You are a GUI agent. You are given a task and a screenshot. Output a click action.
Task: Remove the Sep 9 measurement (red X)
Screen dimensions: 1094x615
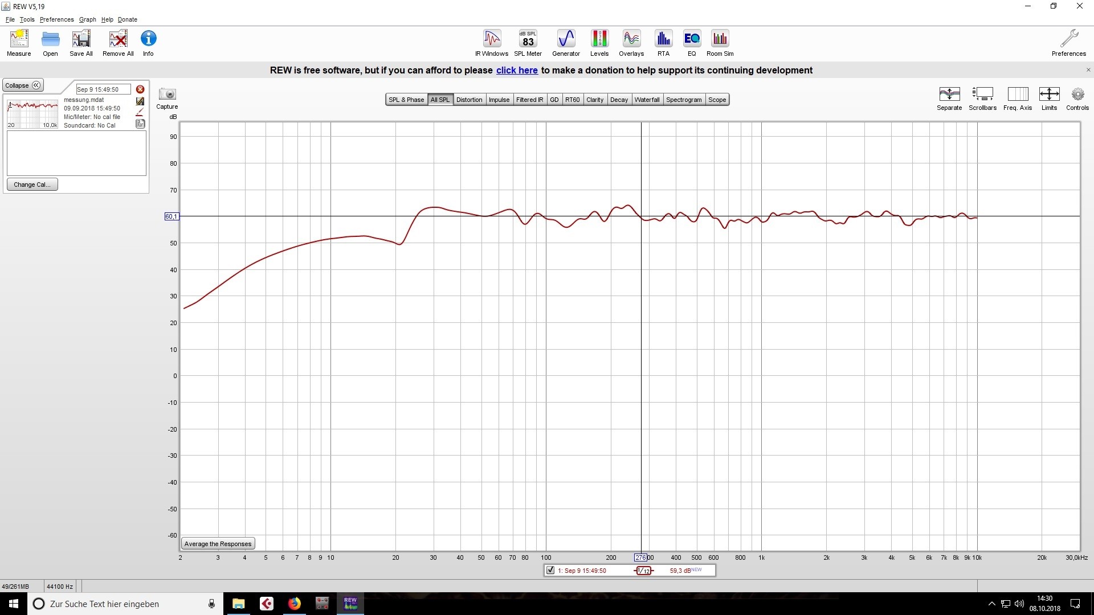click(x=140, y=89)
